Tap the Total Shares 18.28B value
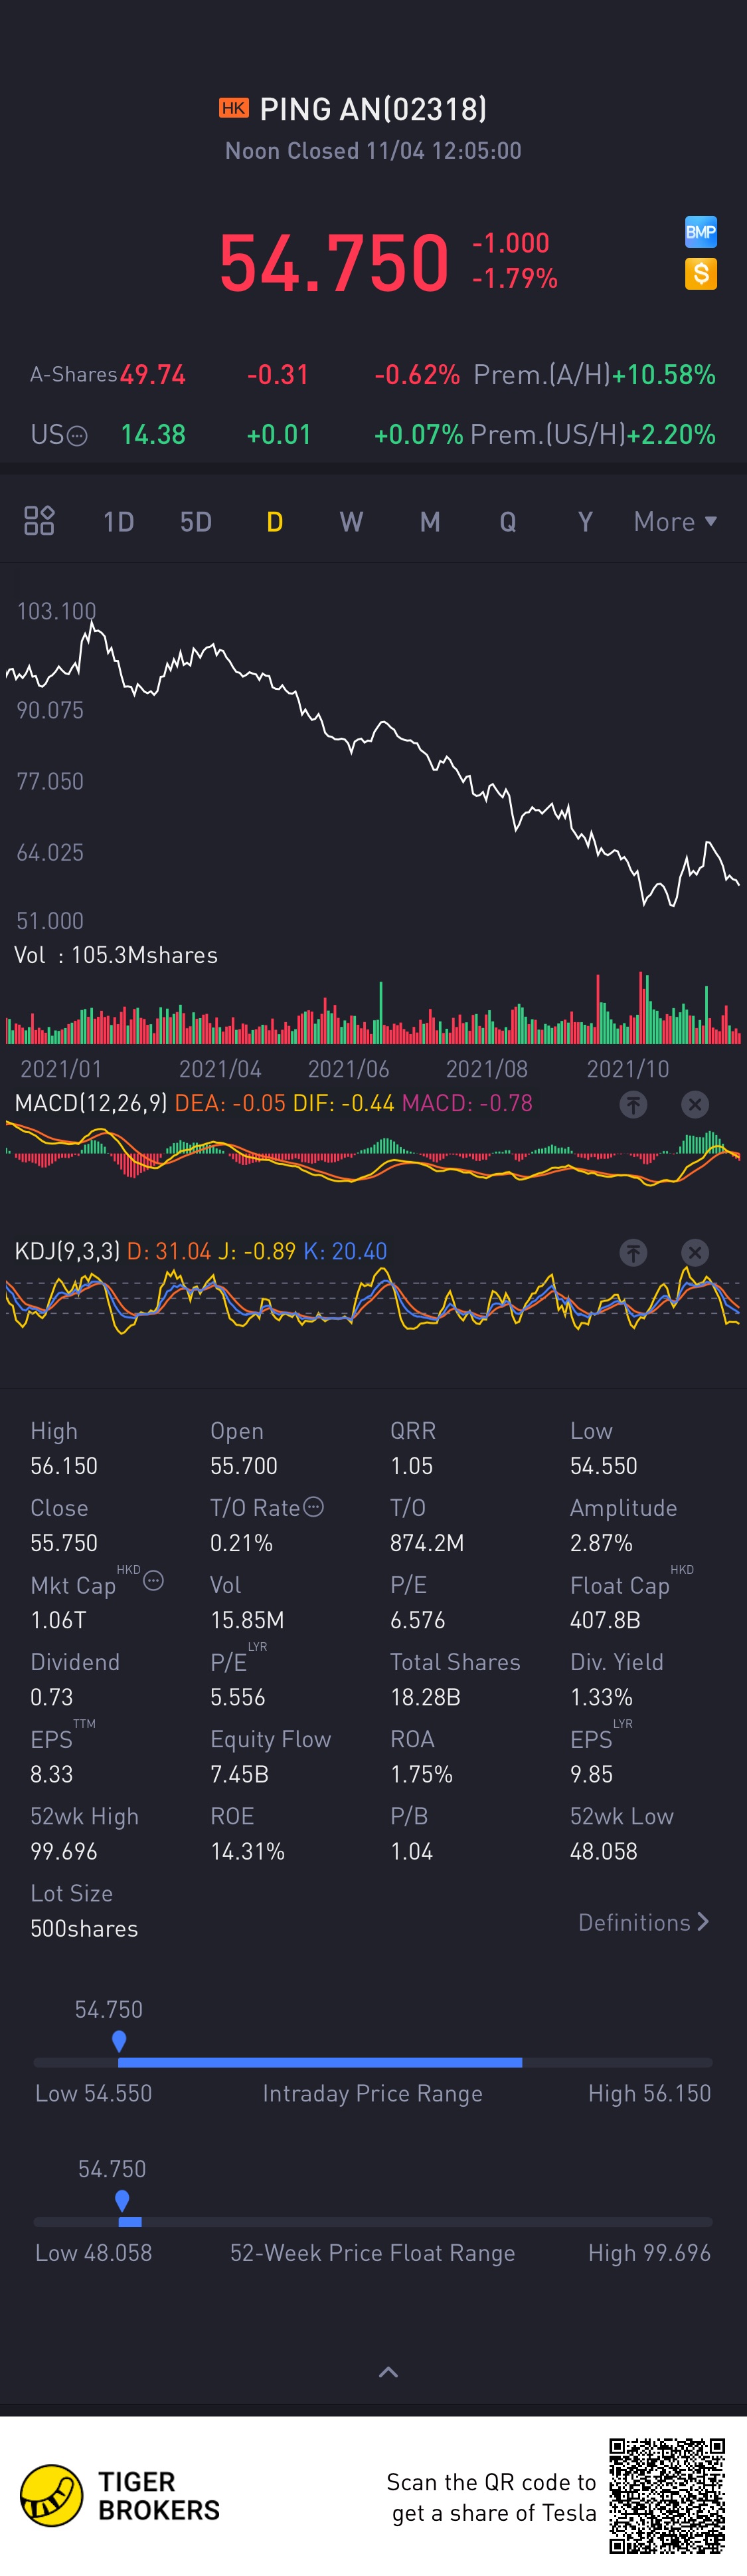This screenshot has height=2576, width=747. pos(426,1696)
